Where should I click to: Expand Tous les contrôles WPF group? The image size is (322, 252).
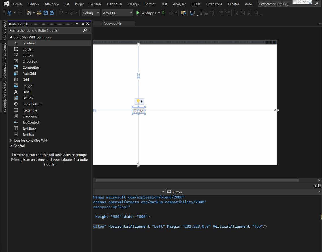point(11,140)
